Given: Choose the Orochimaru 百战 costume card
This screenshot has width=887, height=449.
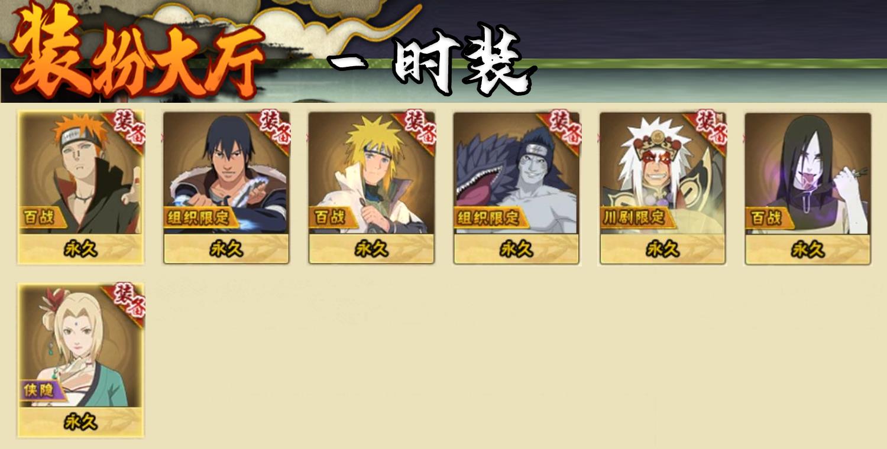Looking at the screenshot, I should pyautogui.click(x=808, y=188).
